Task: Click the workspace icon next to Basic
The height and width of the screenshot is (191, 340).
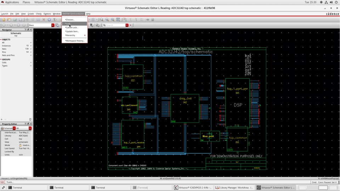Action: [x=57, y=25]
